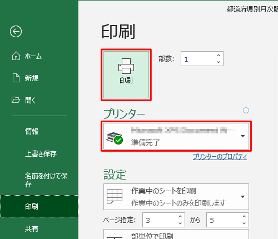Click the page-from field showing 3

pyautogui.click(x=163, y=220)
